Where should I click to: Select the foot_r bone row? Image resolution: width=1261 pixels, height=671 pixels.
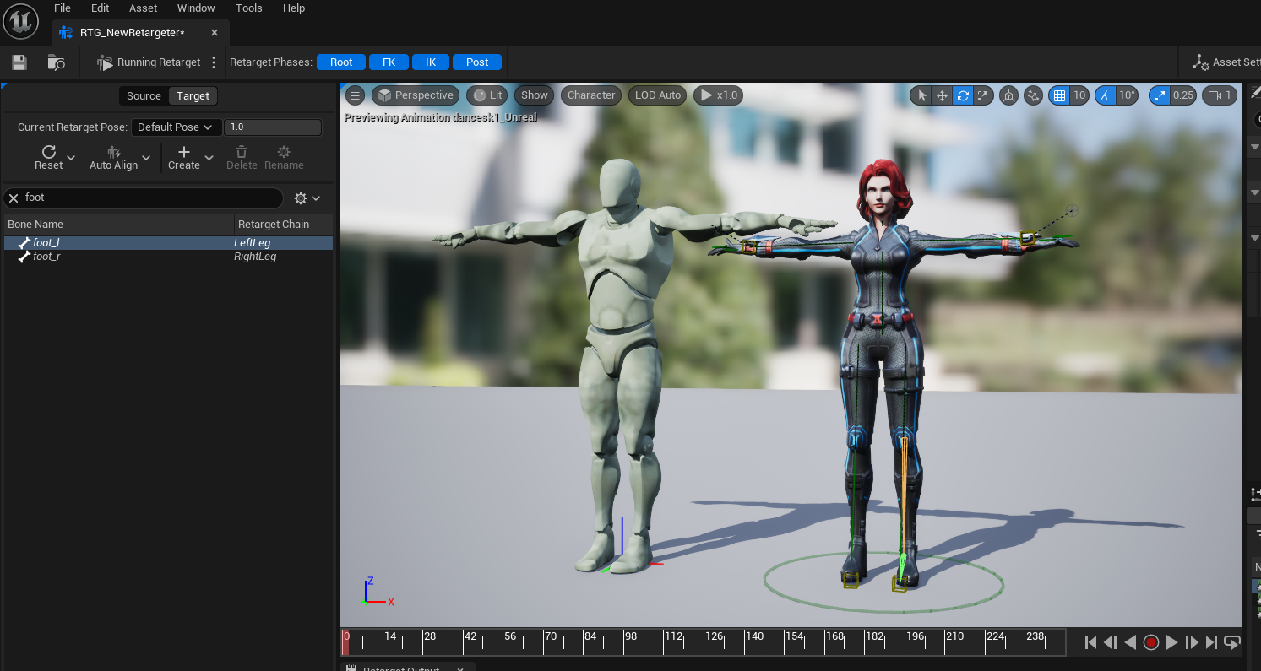click(x=46, y=257)
